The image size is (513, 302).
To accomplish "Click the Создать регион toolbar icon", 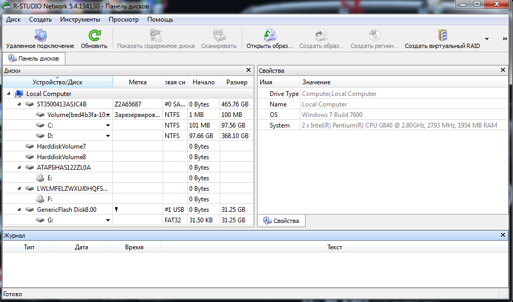I will [375, 35].
